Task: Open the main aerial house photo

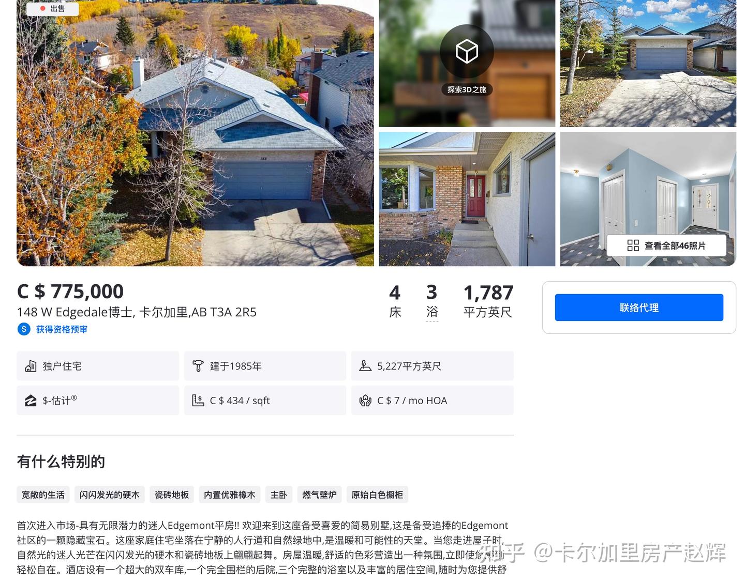Action: point(195,133)
